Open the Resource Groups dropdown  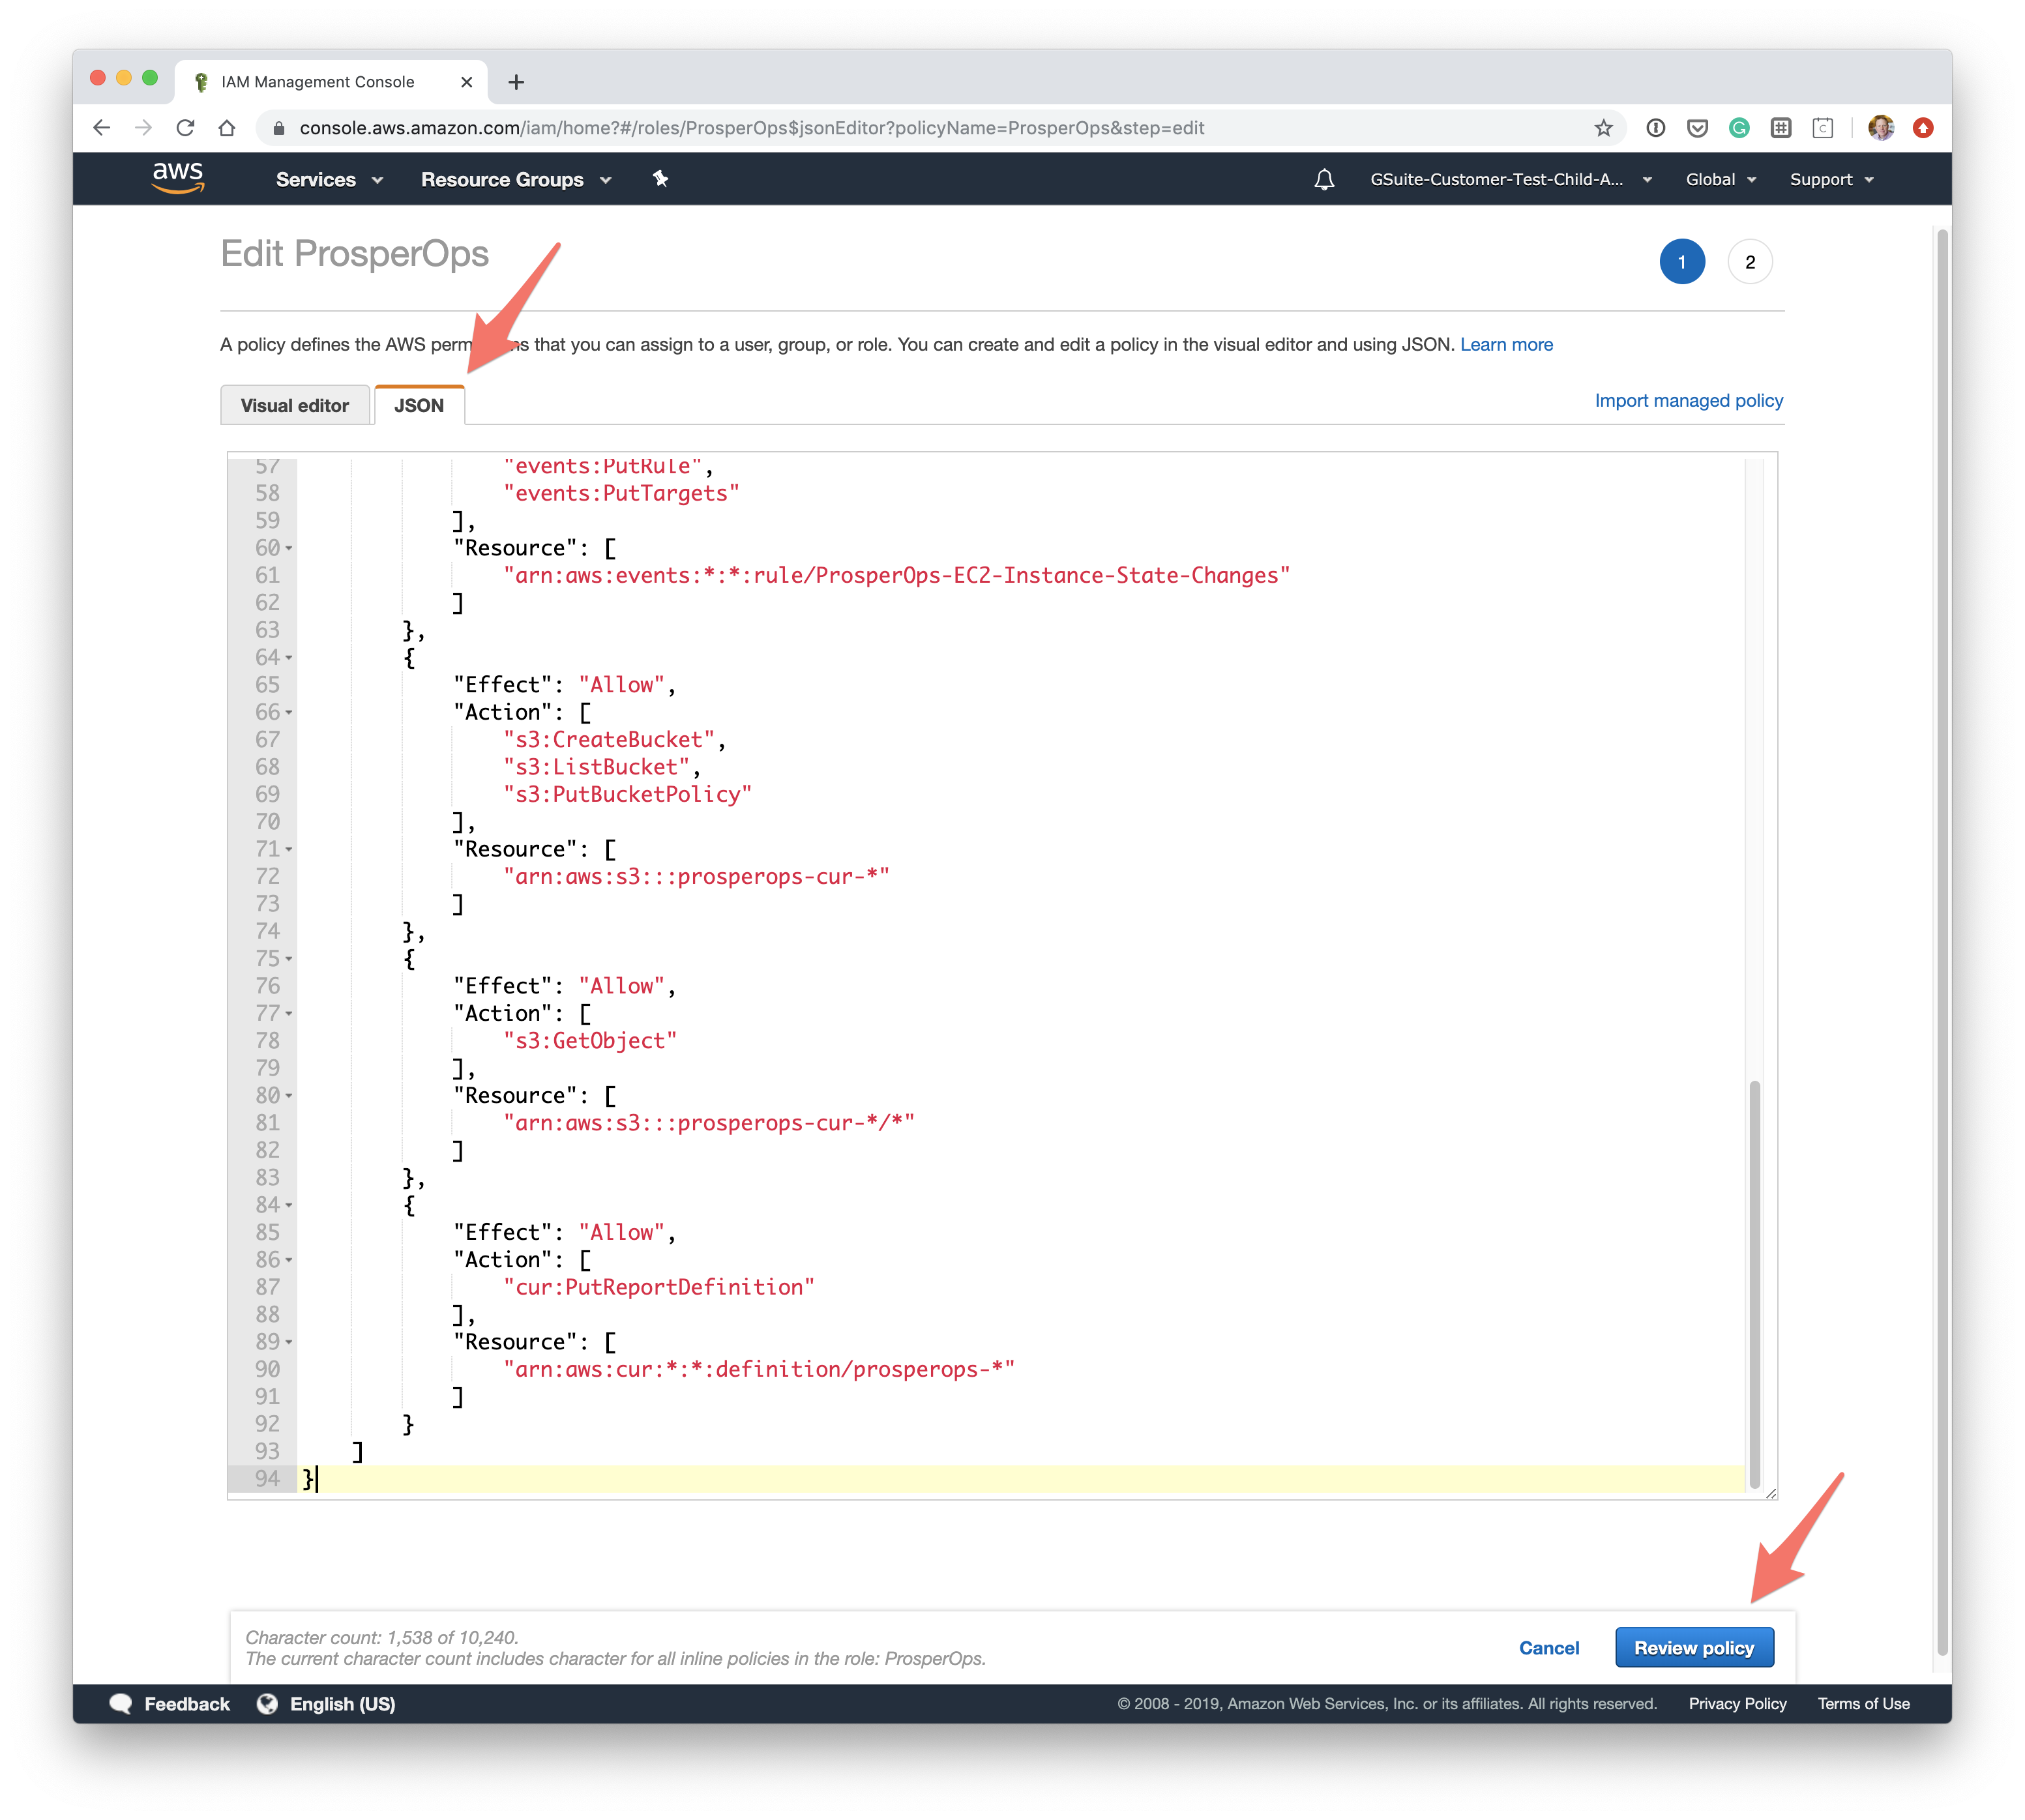click(516, 179)
